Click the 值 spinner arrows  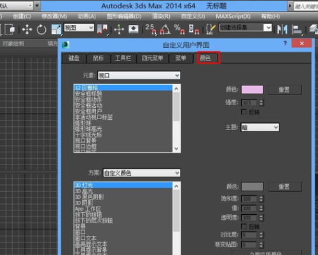point(261,208)
